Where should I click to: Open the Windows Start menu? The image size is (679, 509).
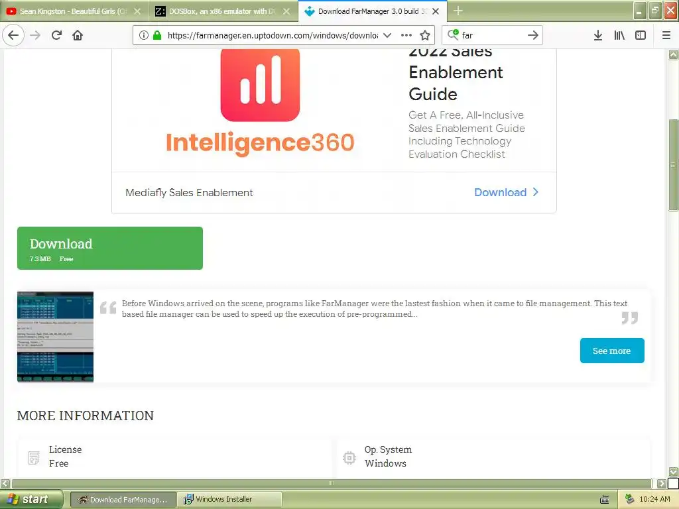click(x=31, y=499)
